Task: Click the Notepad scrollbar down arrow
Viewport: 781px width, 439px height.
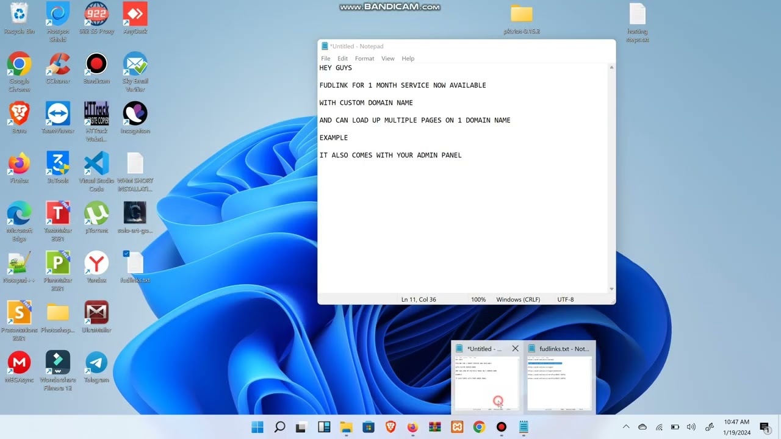Action: click(x=611, y=289)
